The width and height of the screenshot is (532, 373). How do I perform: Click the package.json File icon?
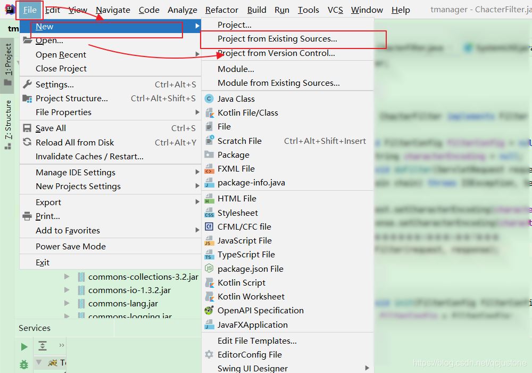point(209,269)
